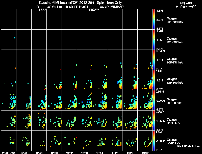Open the 13:32 panel in the 129-169 keV row
The width and height of the screenshot is (202, 154).
145,80
